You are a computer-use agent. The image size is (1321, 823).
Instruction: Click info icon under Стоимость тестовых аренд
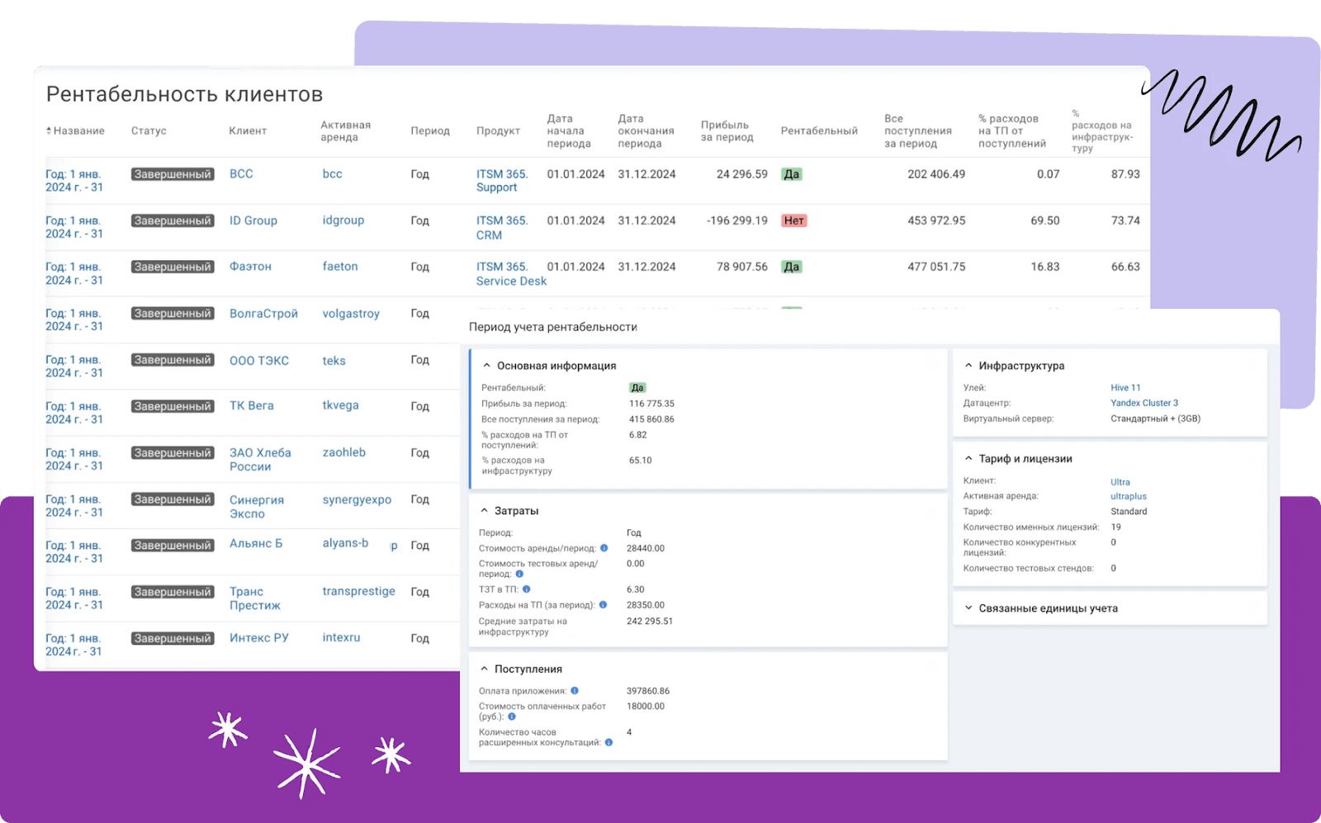pyautogui.click(x=519, y=574)
